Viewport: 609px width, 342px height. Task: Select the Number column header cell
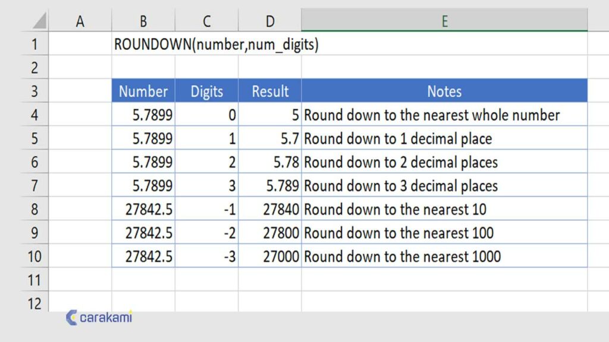coord(143,91)
